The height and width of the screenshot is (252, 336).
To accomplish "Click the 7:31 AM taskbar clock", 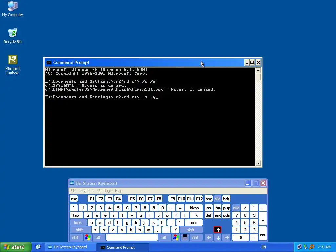I will tap(324, 247).
